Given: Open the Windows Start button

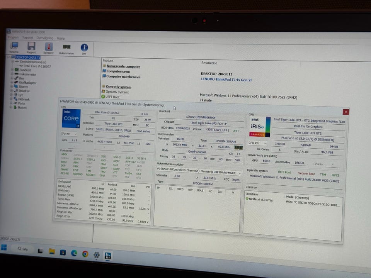Looking at the screenshot, I should point(4,247).
